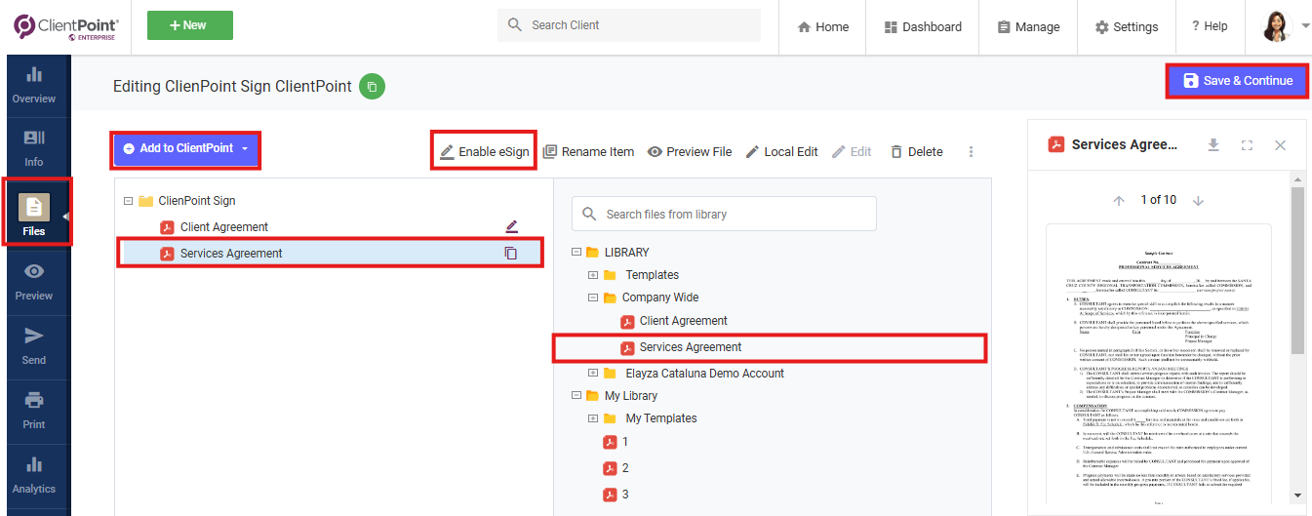This screenshot has width=1312, height=516.
Task: Click Delete in the toolbar
Action: 916,151
